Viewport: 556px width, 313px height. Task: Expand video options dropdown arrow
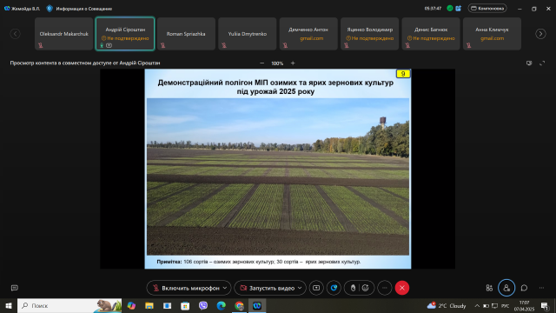coord(300,288)
